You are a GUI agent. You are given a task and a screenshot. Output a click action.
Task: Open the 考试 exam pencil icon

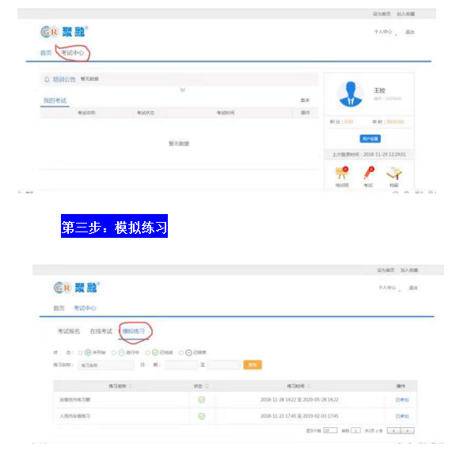pos(368,173)
